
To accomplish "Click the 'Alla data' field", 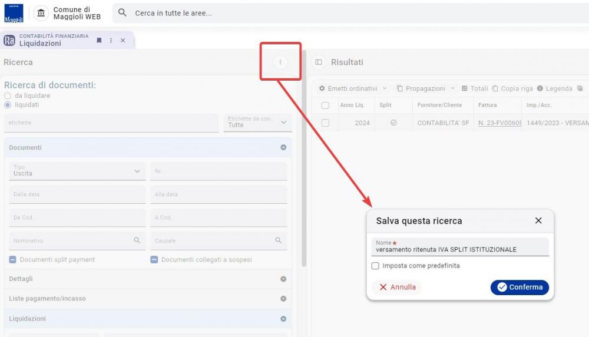I will pos(219,194).
